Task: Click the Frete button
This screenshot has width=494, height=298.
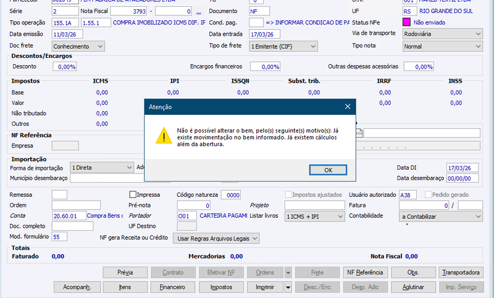Action: pos(317,273)
